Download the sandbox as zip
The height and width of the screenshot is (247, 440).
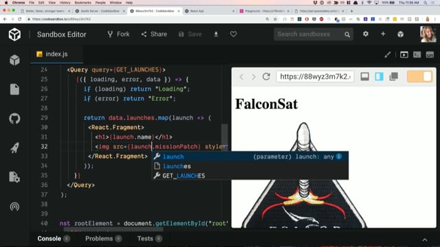[216, 34]
